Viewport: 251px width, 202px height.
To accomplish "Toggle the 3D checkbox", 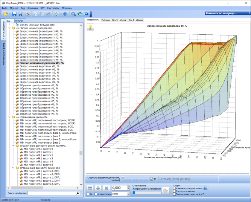I will click(152, 179).
